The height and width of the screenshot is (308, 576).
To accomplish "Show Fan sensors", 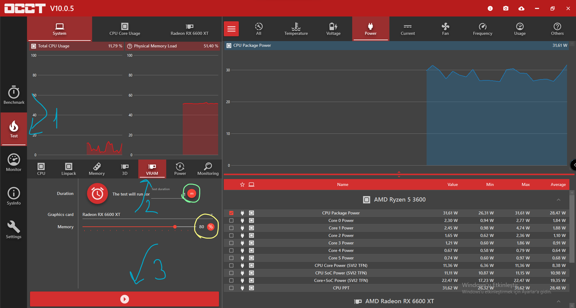I will (445, 29).
